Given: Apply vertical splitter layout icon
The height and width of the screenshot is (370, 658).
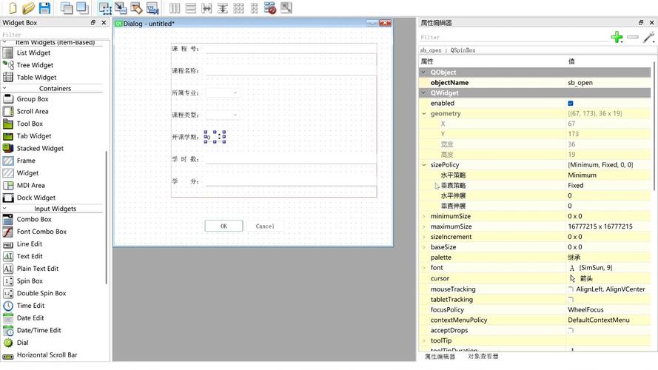Looking at the screenshot, I should tap(222, 8).
